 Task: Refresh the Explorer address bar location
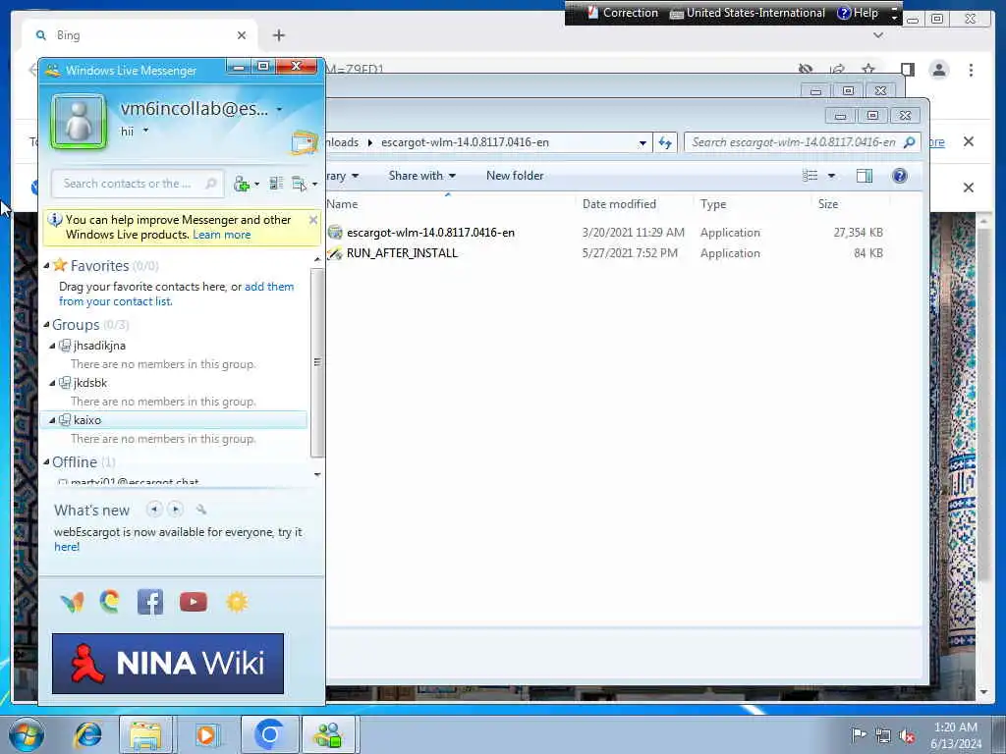(665, 142)
